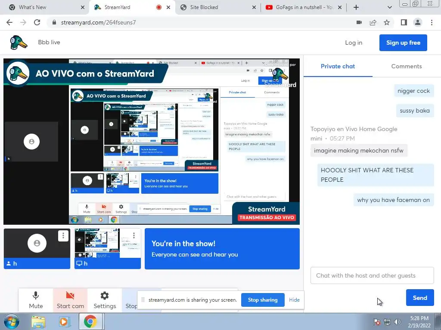This screenshot has height=330, width=441.
Task: Reload the StreamYard page
Action: (x=37, y=22)
